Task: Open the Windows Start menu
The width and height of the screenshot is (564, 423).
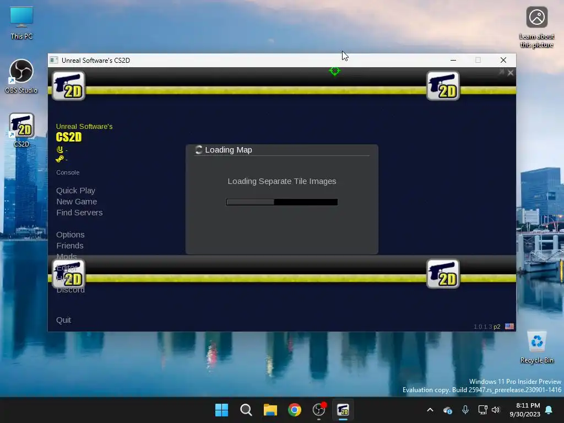Action: (x=221, y=410)
